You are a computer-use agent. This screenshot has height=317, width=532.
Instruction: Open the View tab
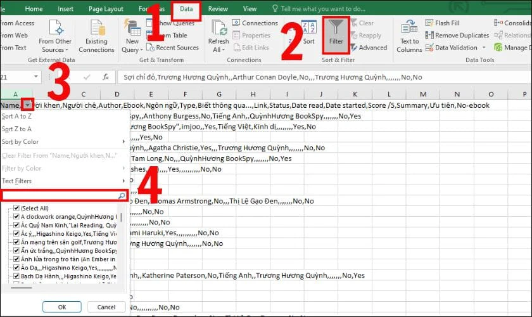(250, 9)
